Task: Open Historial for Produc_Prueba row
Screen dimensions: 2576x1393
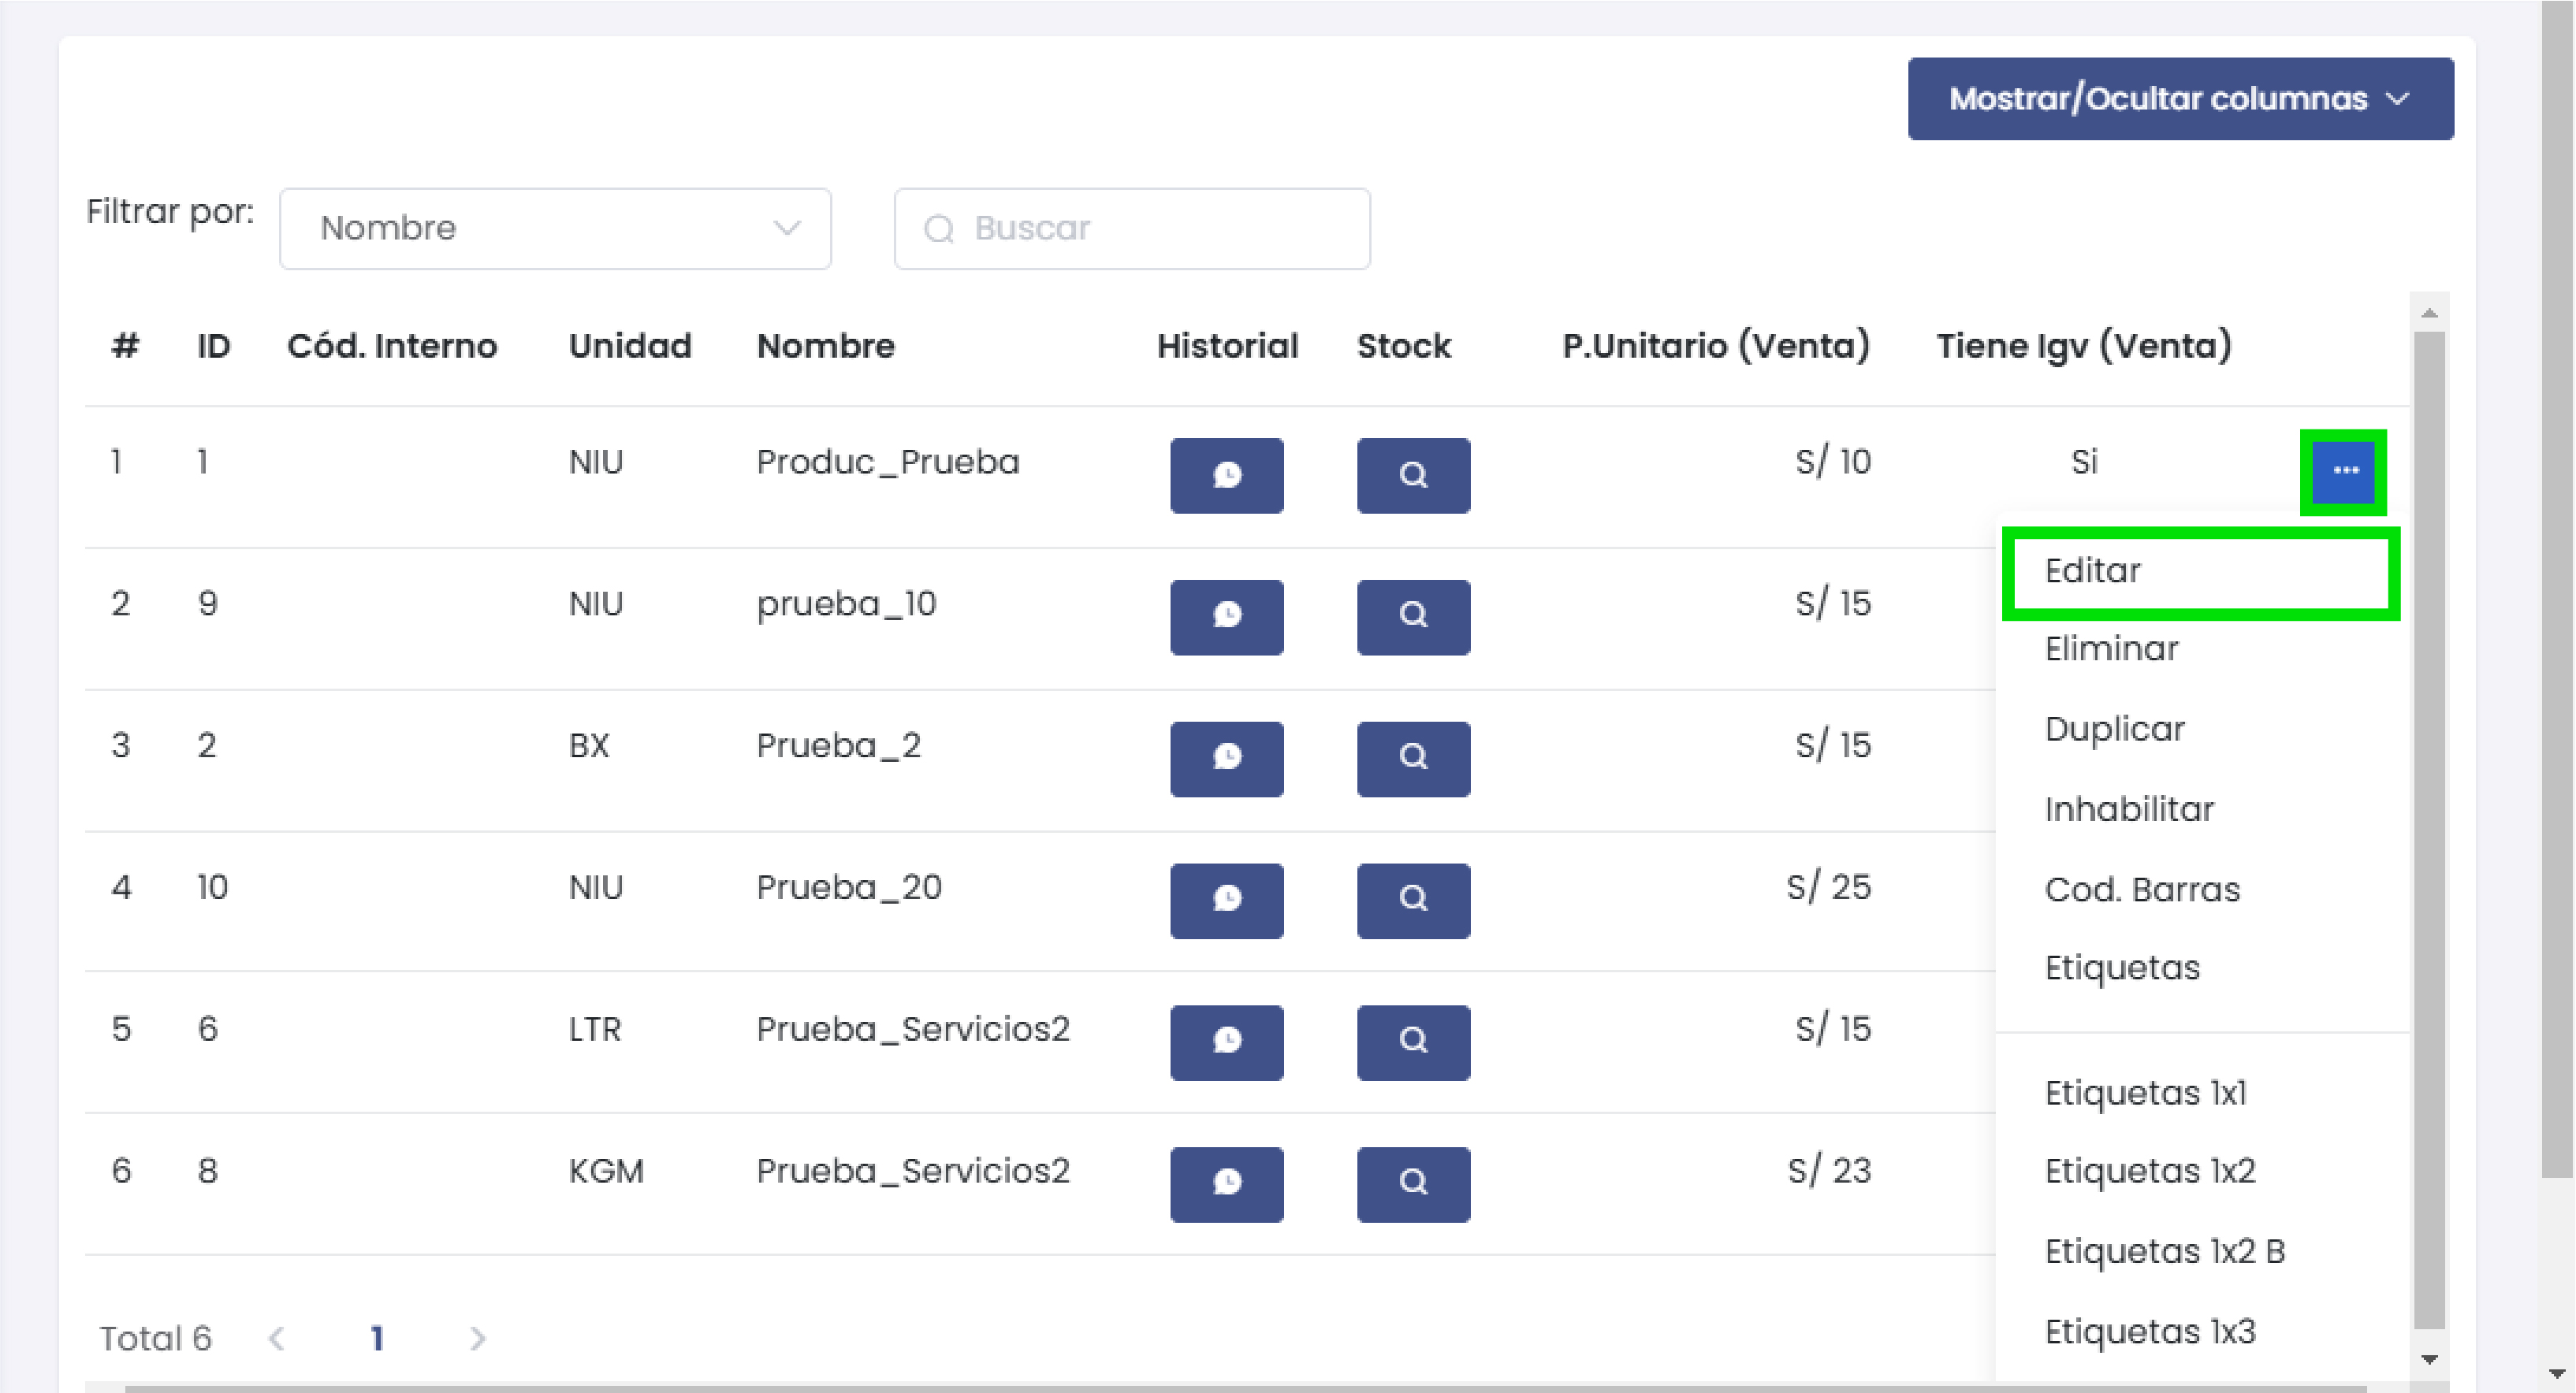Action: tap(1226, 474)
